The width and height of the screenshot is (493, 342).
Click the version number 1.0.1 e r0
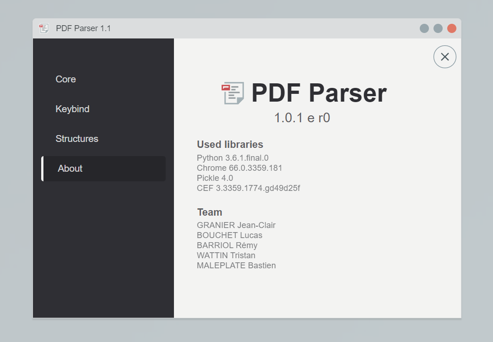tap(302, 118)
